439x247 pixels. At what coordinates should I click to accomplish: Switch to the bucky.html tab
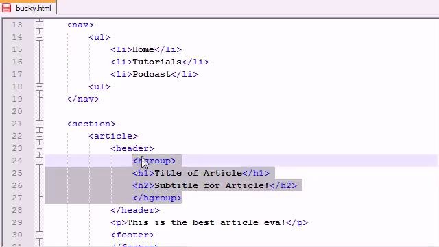(x=28, y=8)
